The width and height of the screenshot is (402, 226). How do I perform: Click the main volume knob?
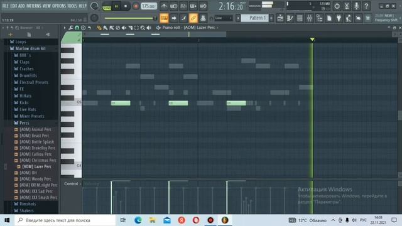tap(94, 6)
